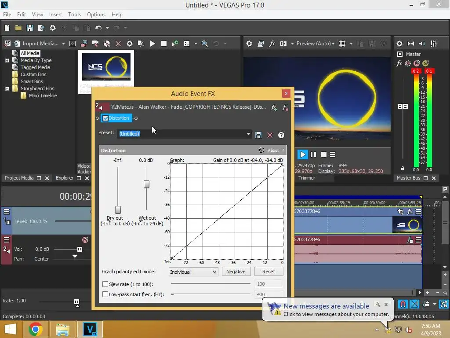Open the File menu
Image resolution: width=450 pixels, height=338 pixels.
coord(7,15)
